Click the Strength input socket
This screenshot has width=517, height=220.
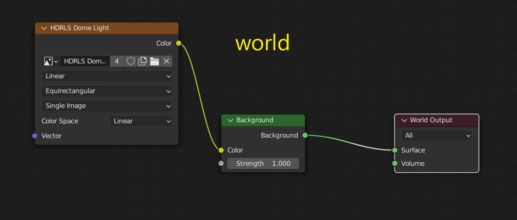(x=221, y=163)
